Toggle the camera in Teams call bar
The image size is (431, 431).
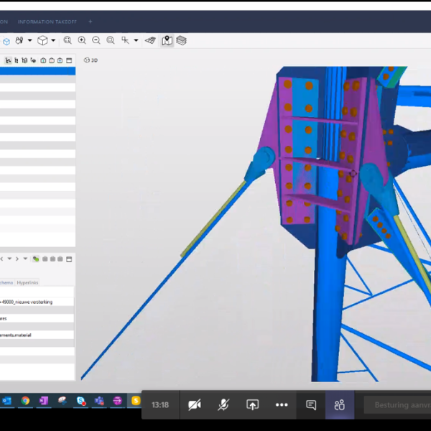coord(195,405)
